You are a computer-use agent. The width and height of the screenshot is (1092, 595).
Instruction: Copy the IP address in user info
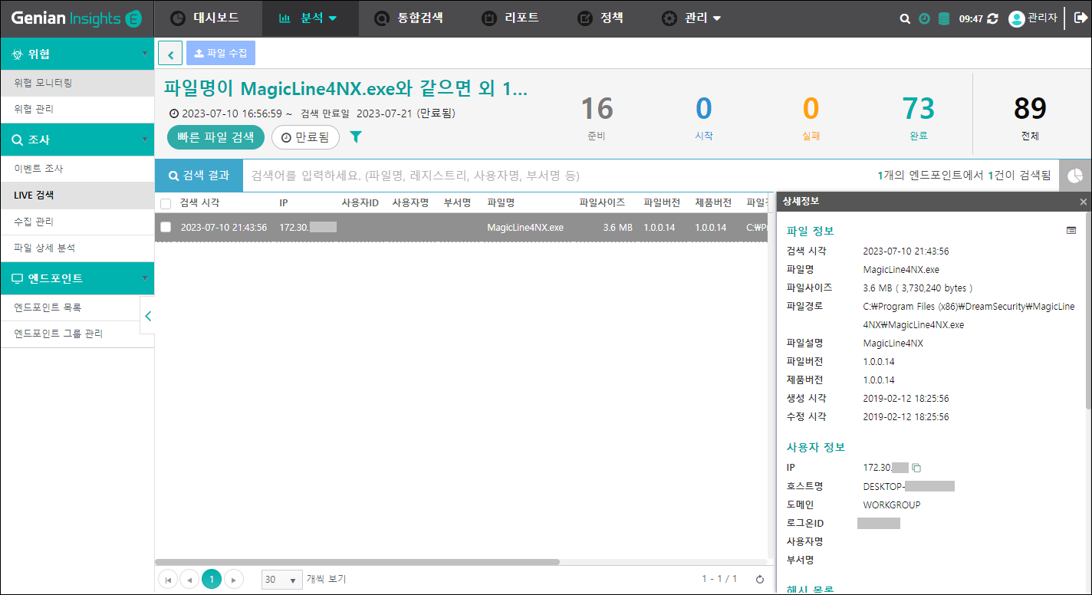click(916, 468)
